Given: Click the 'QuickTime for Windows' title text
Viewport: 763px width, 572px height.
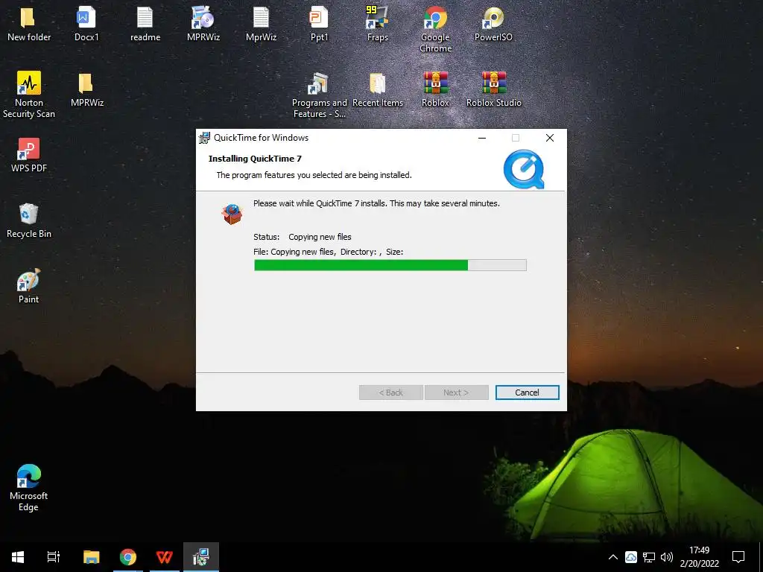Looking at the screenshot, I should pos(262,138).
